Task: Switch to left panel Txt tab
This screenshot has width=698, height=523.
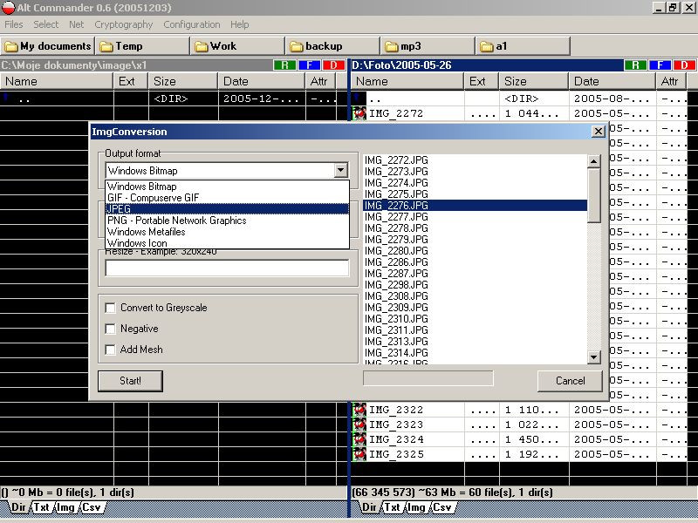Action: [41, 507]
